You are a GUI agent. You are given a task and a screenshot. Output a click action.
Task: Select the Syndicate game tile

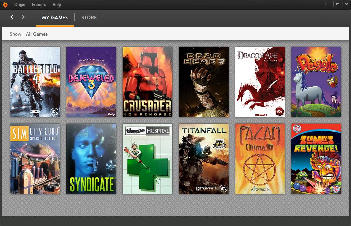click(91, 159)
